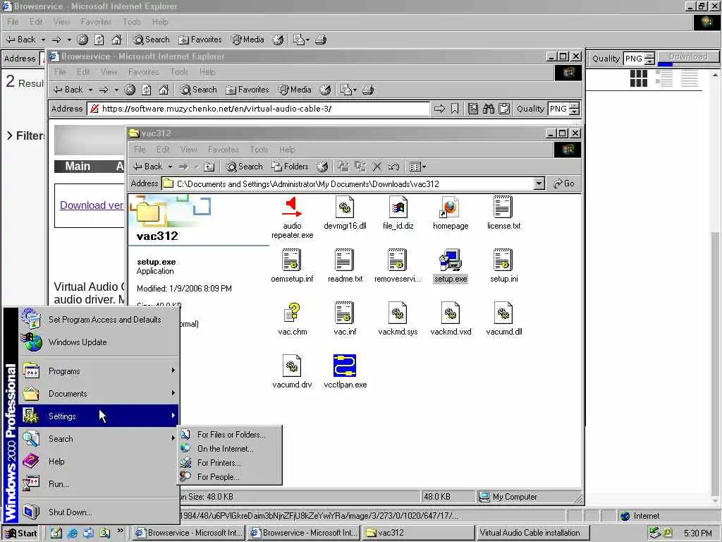Click inner Browservice URL address field
The height and width of the screenshot is (542, 722).
point(258,109)
